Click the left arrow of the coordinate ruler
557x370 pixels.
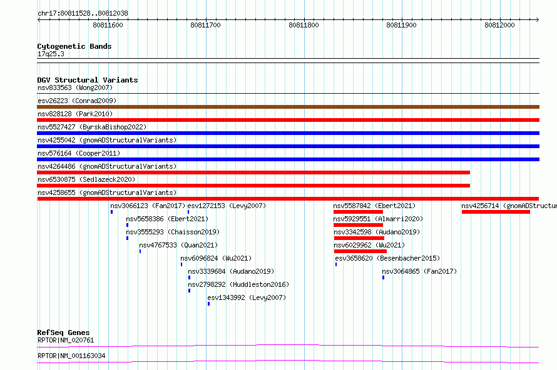[39, 19]
